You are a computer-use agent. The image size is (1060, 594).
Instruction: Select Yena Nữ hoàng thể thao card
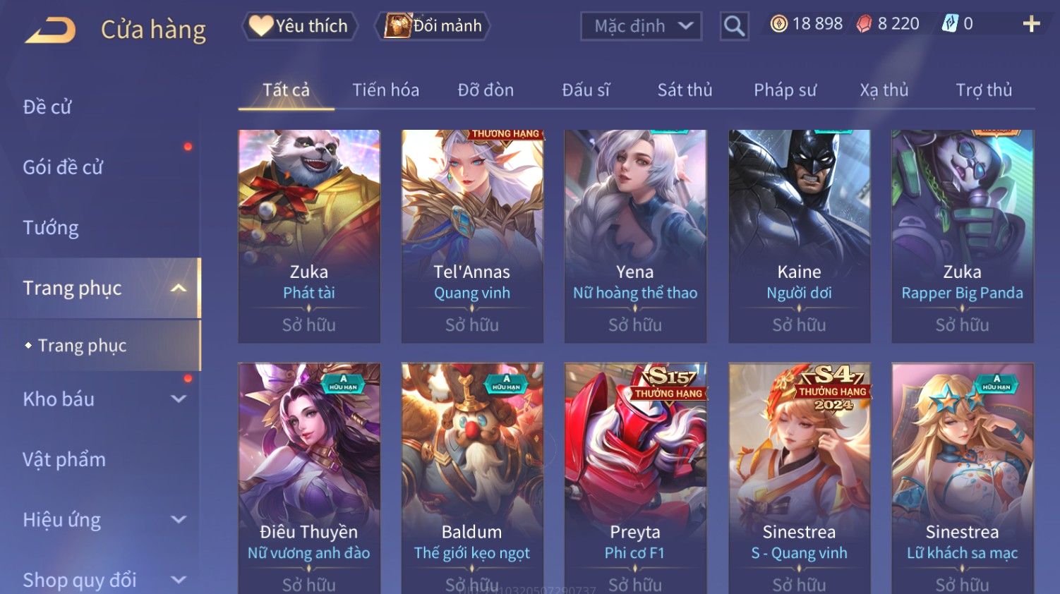[635, 236]
